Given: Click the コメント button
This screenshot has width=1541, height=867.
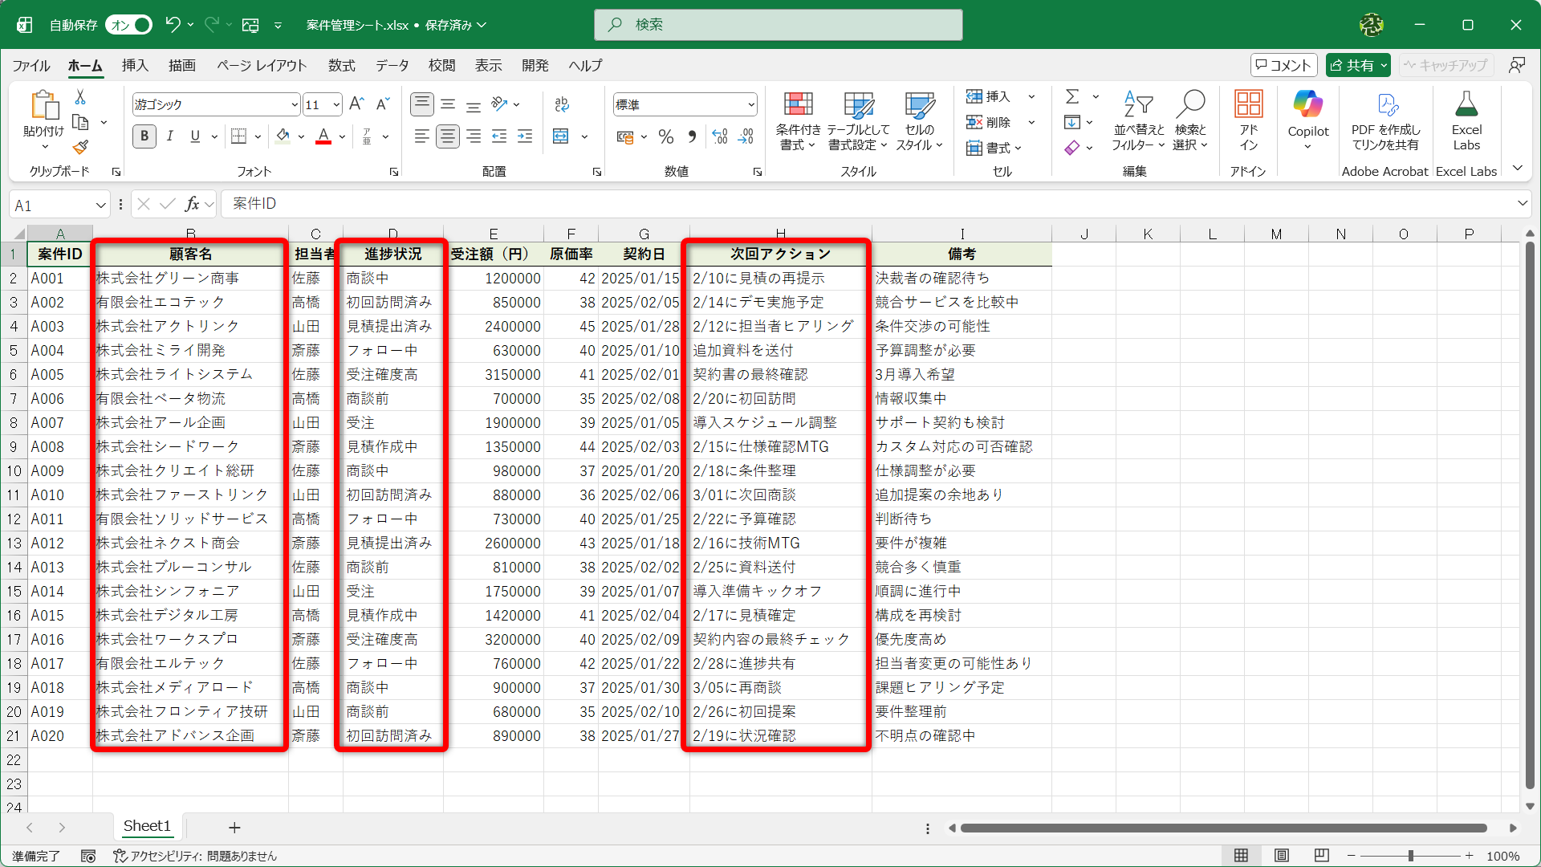Looking at the screenshot, I should pos(1283,65).
